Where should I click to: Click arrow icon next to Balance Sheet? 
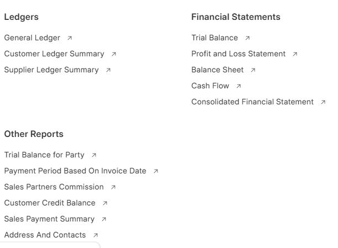(253, 70)
